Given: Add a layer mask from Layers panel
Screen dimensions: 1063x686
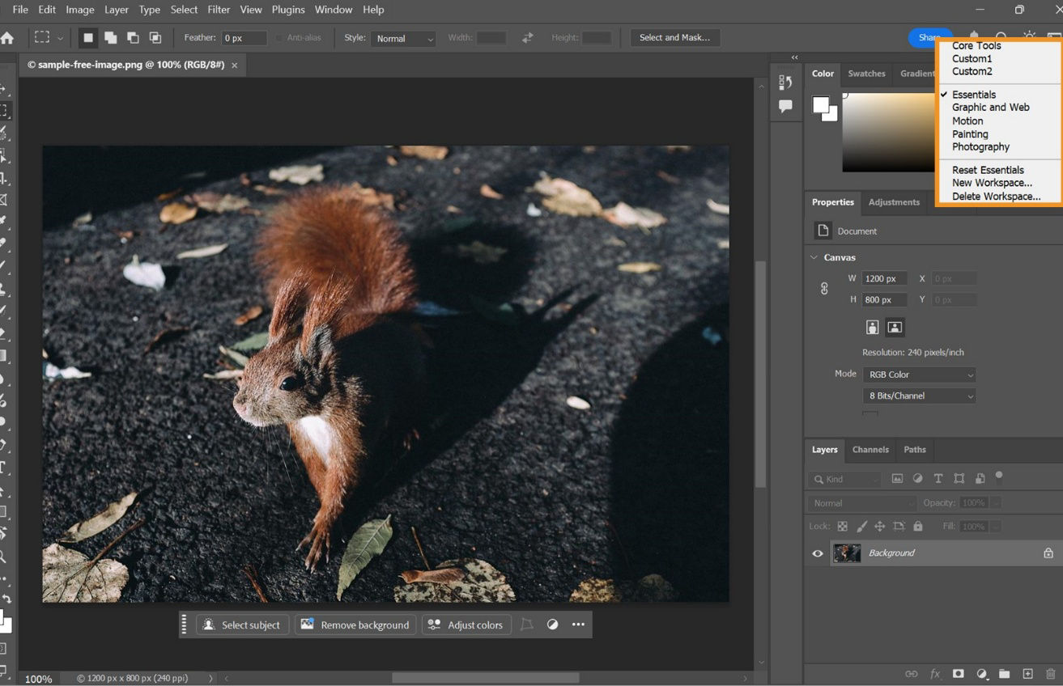Looking at the screenshot, I should tap(959, 674).
